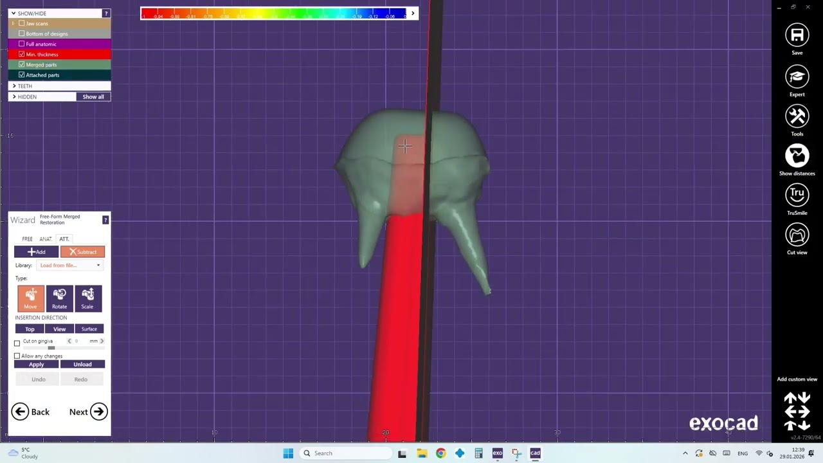Click the Back arrow icon
The image size is (823, 463).
[20, 412]
